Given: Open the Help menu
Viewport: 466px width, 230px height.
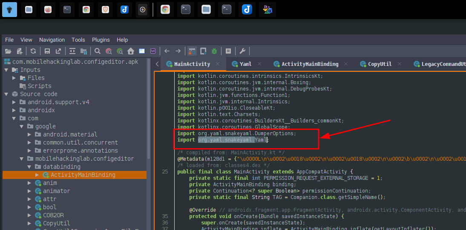Looking at the screenshot, I should pos(122,40).
